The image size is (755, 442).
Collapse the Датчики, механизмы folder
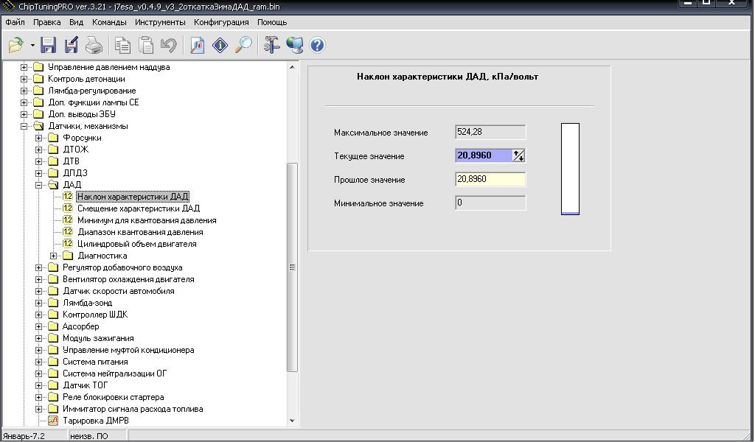click(x=24, y=126)
